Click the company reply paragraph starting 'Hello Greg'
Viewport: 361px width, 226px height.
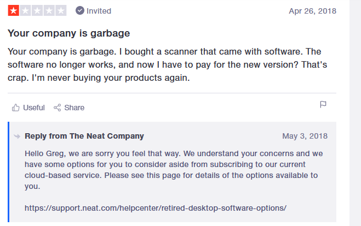[174, 170]
